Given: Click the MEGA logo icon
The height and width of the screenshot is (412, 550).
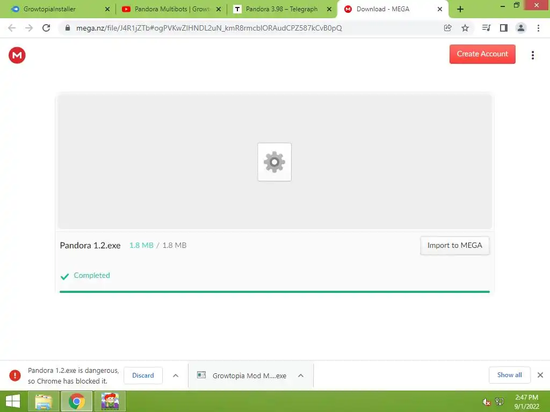Looking at the screenshot, I should (x=17, y=55).
